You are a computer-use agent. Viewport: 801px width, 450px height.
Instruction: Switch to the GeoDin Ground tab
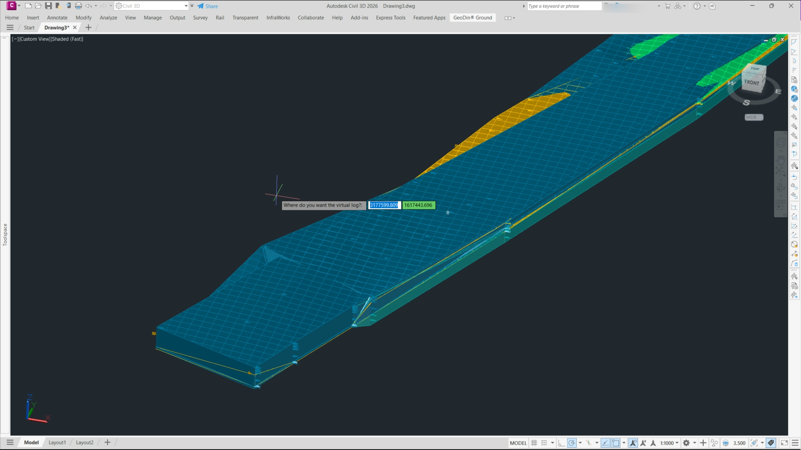click(473, 17)
